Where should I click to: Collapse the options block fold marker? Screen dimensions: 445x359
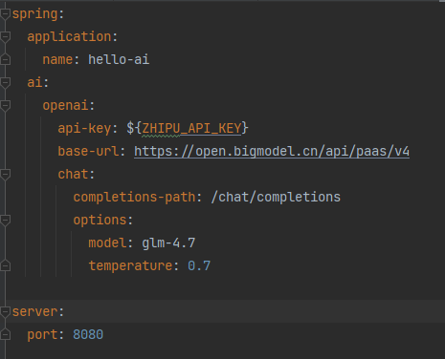(5, 221)
